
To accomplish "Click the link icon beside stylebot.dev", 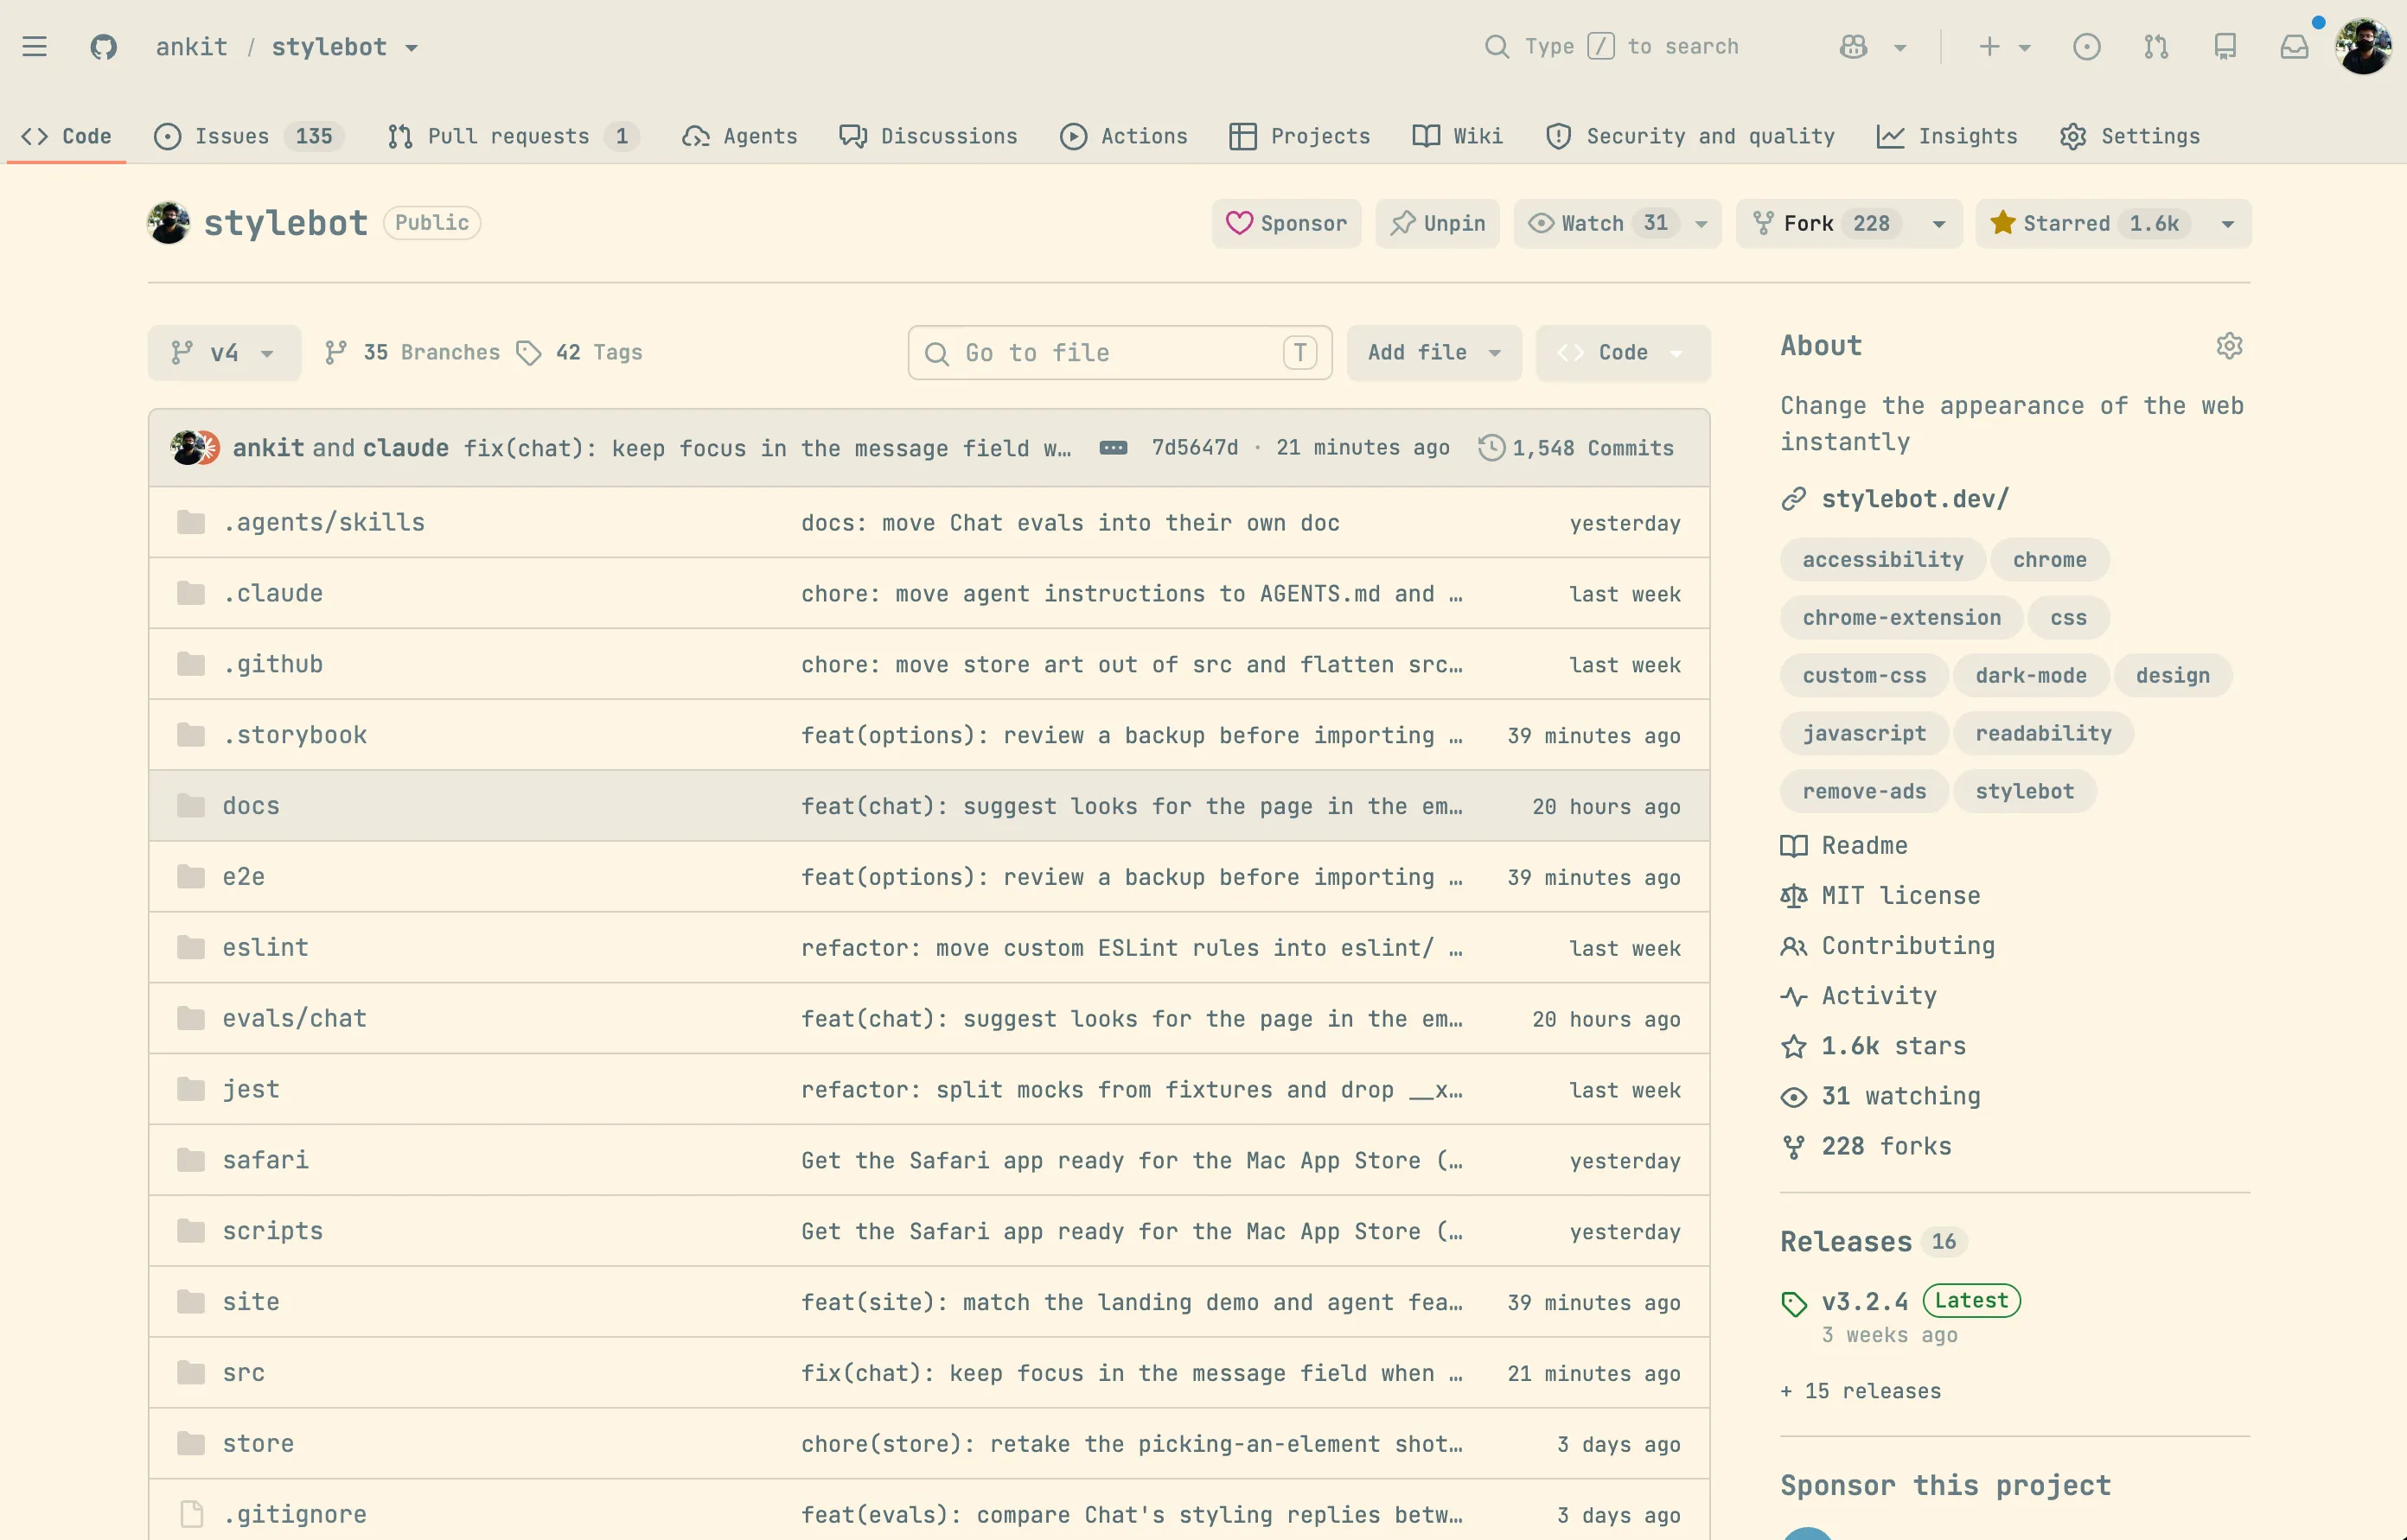I will click(1793, 499).
